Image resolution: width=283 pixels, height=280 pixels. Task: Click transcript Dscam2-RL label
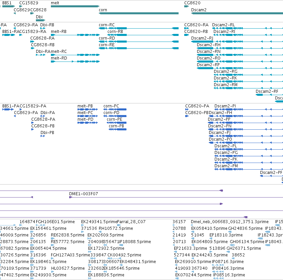(x=223, y=25)
